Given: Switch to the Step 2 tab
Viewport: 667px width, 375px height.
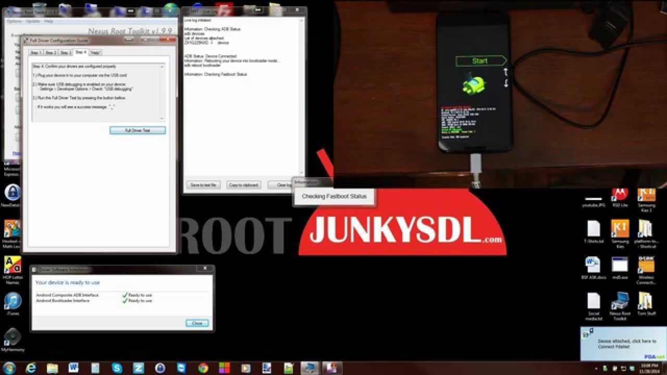Looking at the screenshot, I should (51, 53).
